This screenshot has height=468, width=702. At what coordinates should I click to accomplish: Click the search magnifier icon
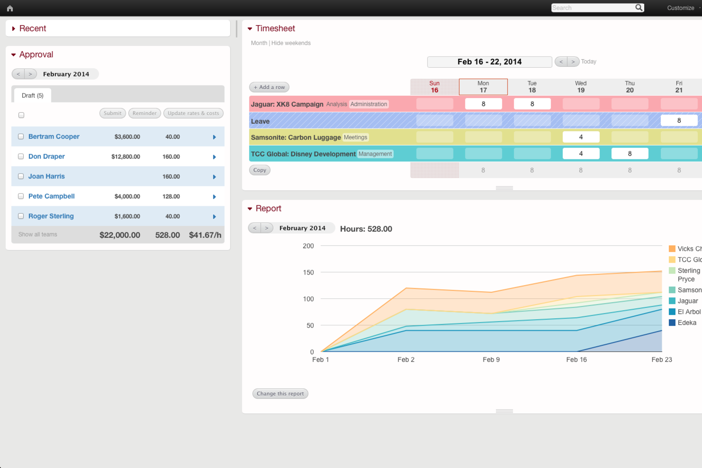(638, 8)
